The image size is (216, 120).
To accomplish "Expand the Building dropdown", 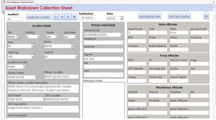I will point(39,37).
